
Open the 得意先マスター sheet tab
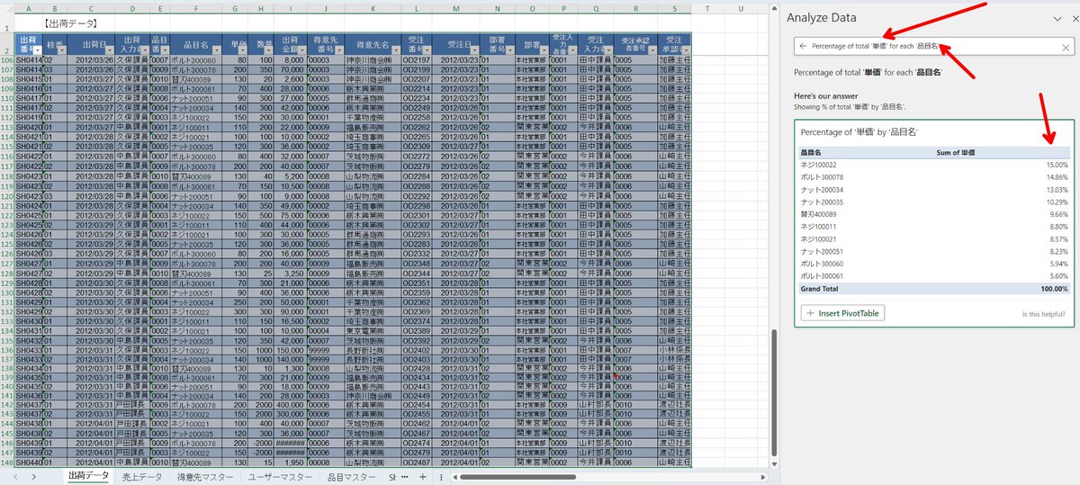point(205,477)
